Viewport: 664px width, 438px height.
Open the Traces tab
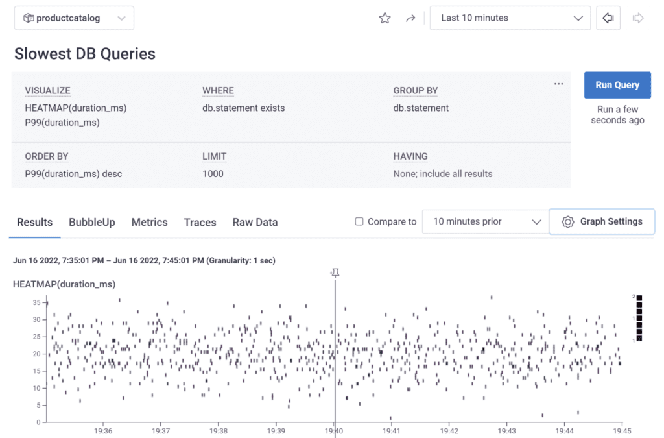click(x=200, y=222)
